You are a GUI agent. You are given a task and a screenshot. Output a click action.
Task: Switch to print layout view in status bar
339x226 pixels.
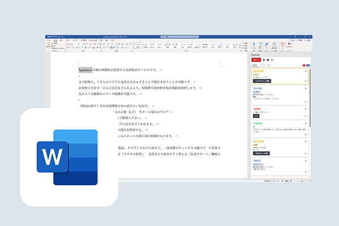click(286, 181)
